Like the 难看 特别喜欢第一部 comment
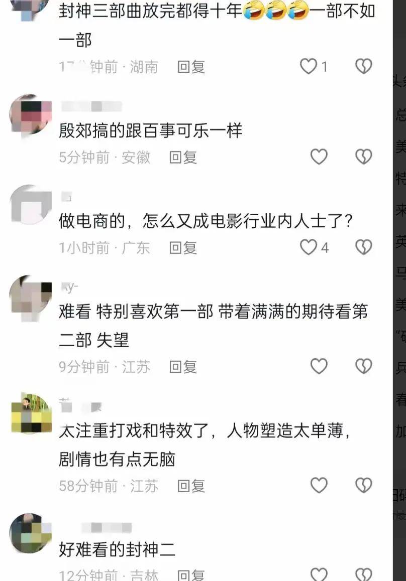Image resolution: width=406 pixels, height=581 pixels. (x=319, y=366)
